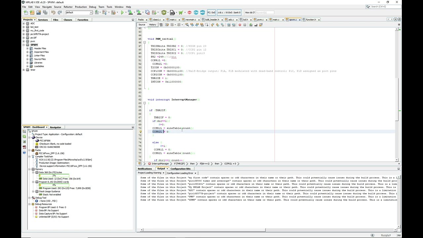Click the PDF datasheet icon in the Dashboard
This screenshot has height=238, width=423.
coord(24,147)
